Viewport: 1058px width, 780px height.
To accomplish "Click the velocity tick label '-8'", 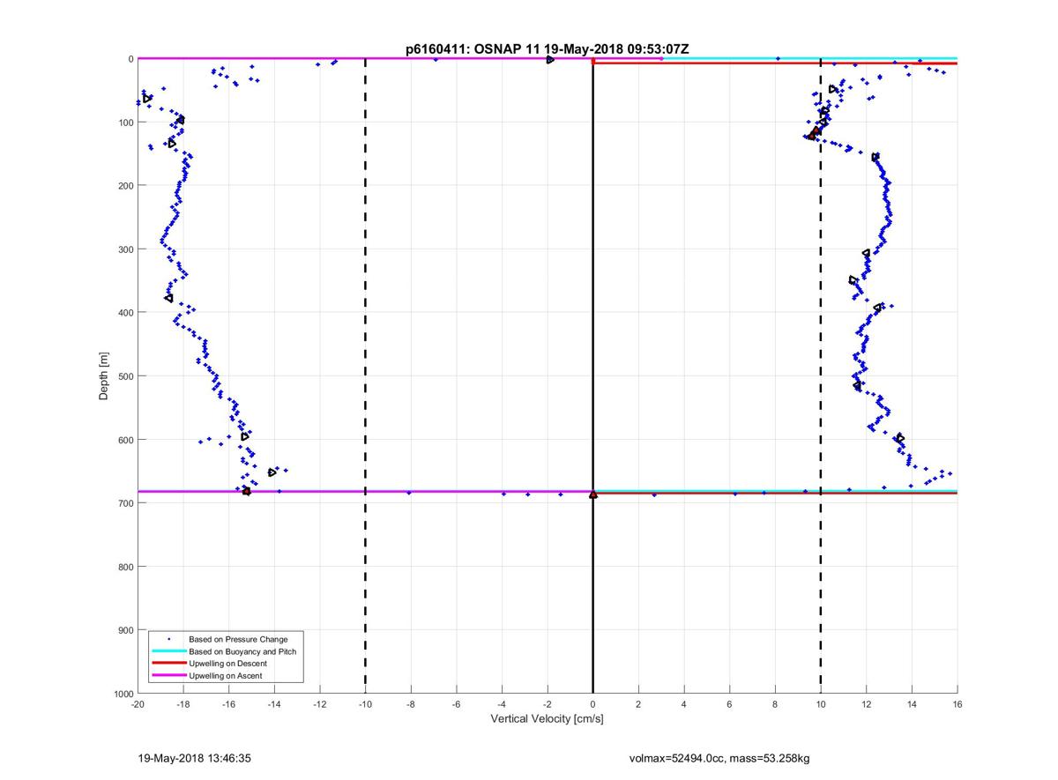I will (411, 704).
